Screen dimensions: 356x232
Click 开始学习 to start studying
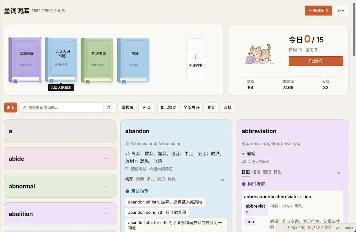point(316,61)
